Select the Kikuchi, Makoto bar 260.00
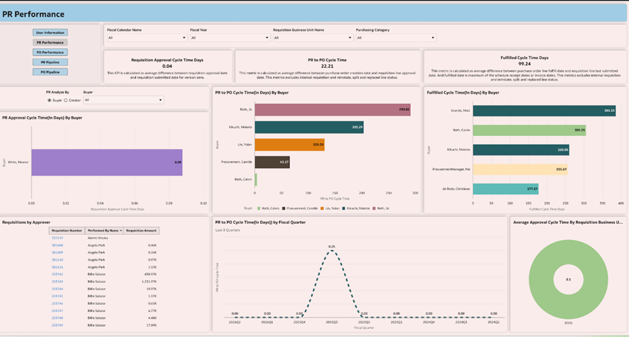This screenshot has height=337, width=629. click(x=521, y=150)
